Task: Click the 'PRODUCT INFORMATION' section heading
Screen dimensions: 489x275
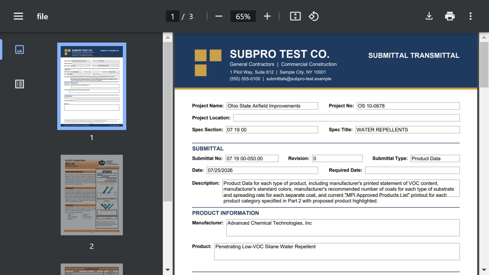Action: (x=225, y=213)
